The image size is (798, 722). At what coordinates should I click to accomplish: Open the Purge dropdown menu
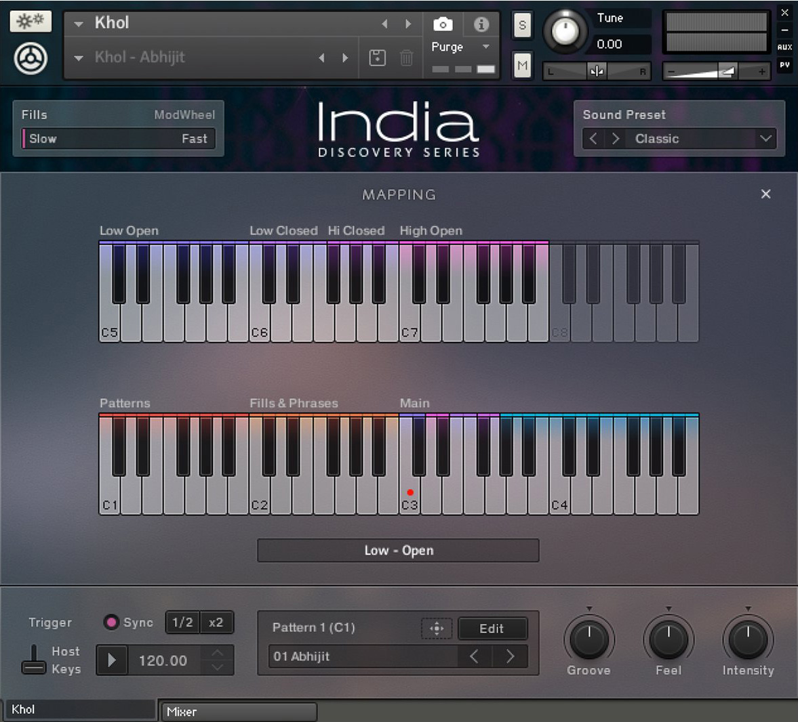tap(485, 47)
